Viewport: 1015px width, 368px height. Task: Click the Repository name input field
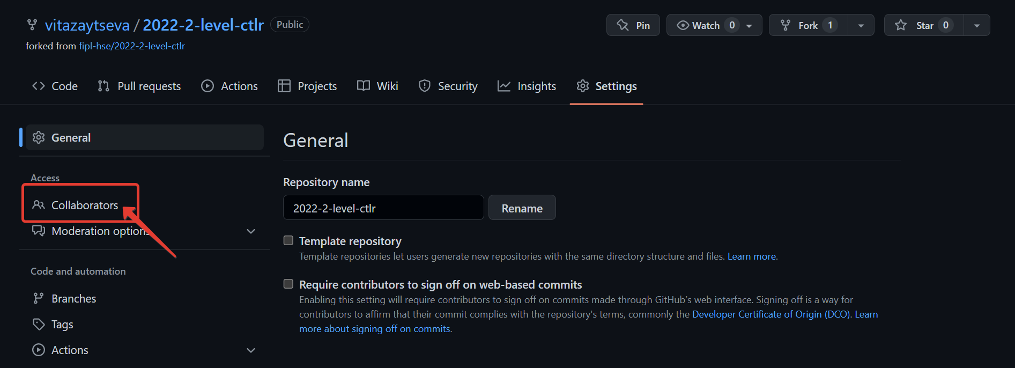pos(383,208)
